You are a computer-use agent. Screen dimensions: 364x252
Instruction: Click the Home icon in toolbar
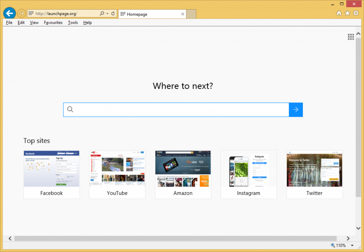tap(339, 14)
